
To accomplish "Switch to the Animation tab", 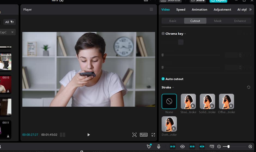I will pos(199,10).
